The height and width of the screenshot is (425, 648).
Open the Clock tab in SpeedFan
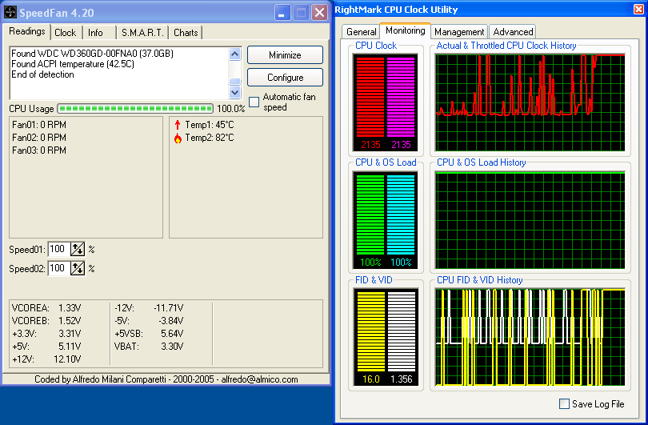tap(66, 33)
